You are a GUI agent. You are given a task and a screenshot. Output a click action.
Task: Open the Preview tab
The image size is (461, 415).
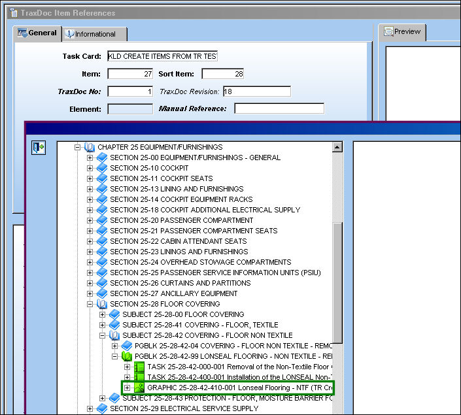[402, 32]
